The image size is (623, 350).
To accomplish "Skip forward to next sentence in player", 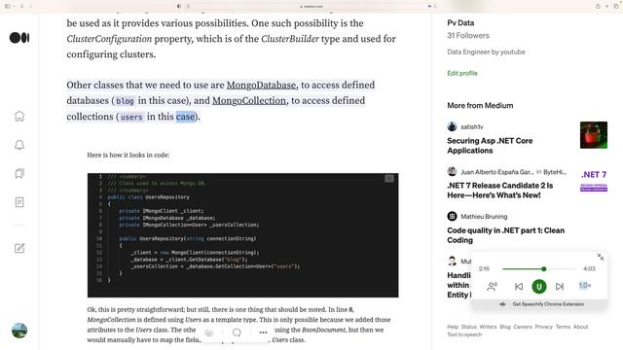I will (x=560, y=286).
